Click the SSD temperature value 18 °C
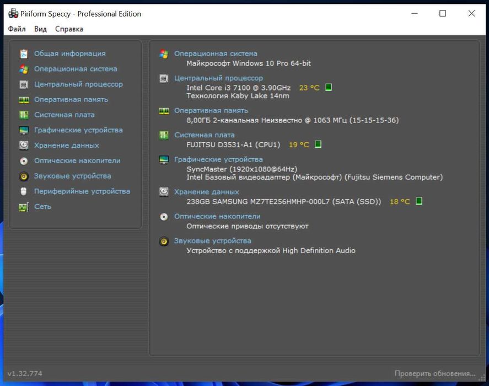The image size is (489, 386). tap(400, 202)
